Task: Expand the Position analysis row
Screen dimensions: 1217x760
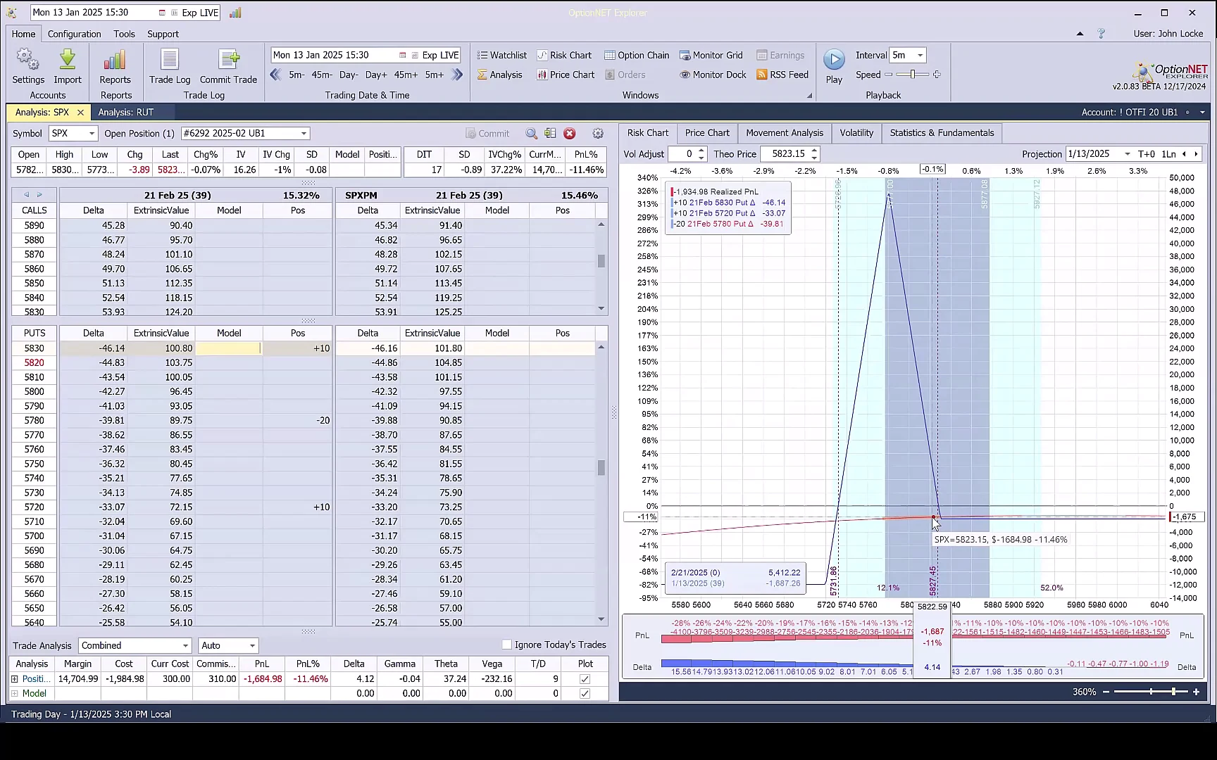Action: pyautogui.click(x=15, y=679)
